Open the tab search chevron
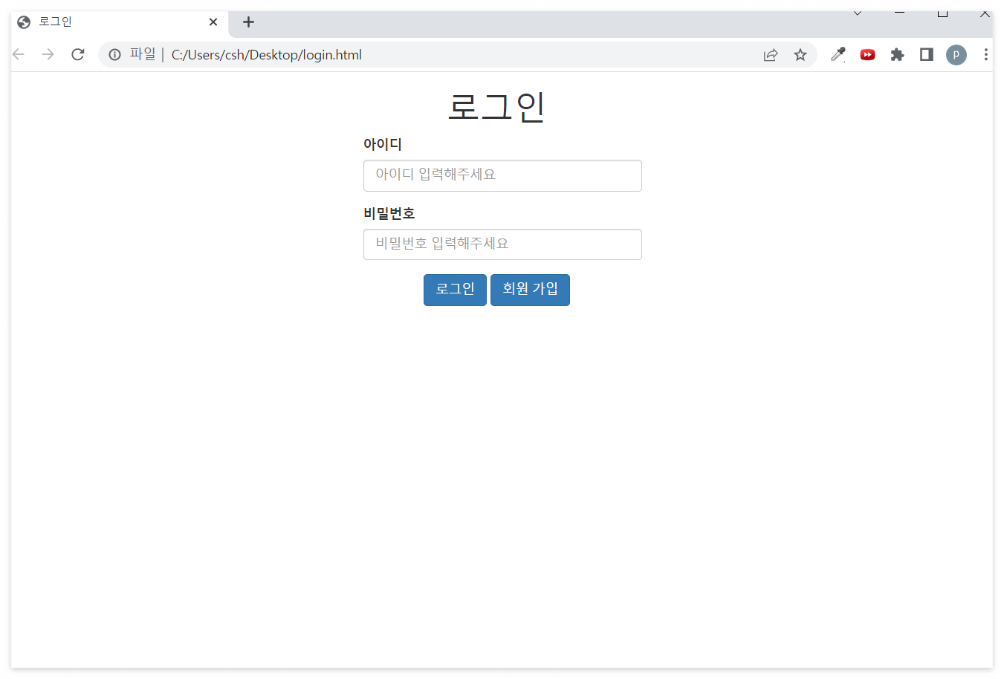Viewport: 1004px width, 679px height. [x=858, y=13]
